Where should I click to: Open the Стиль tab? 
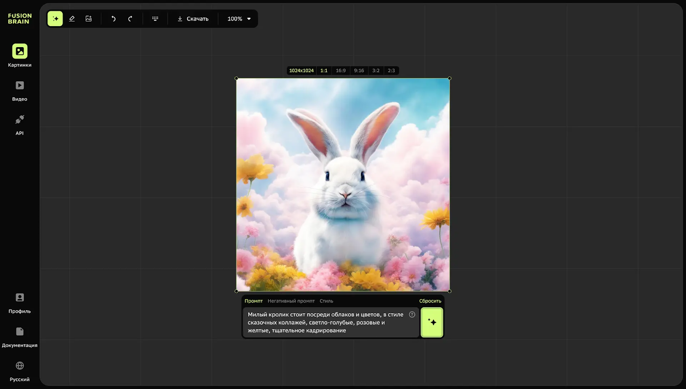tap(326, 301)
